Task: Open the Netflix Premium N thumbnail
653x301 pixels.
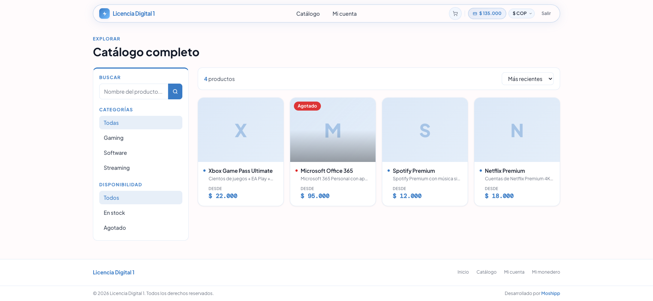Action: 517,130
